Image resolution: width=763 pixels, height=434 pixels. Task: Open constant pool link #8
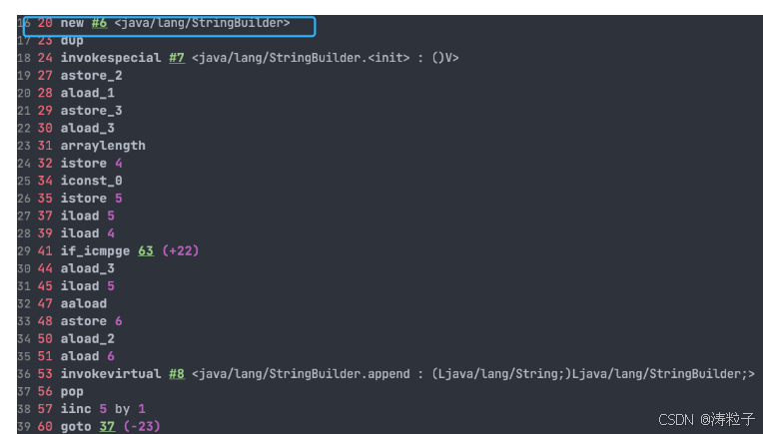coord(177,374)
